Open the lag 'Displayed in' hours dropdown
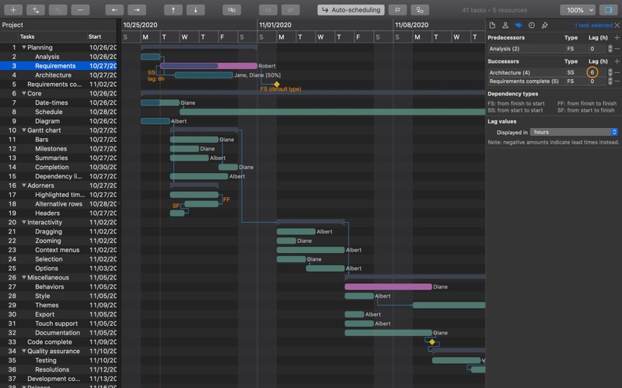The width and height of the screenshot is (622, 388). point(574,132)
